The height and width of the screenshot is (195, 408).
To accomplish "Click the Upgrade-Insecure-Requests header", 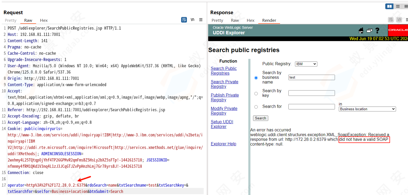I will coord(37,60).
